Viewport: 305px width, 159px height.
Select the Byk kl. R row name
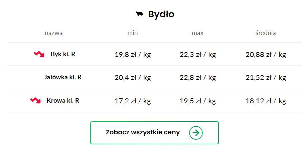point(63,54)
